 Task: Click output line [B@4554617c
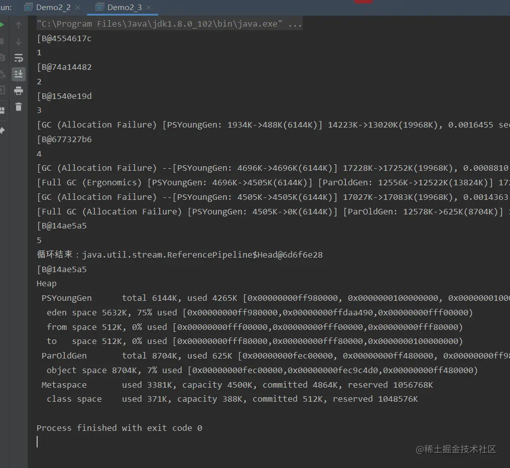[64, 38]
